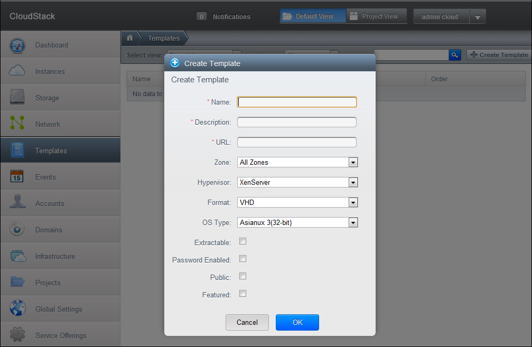This screenshot has height=347, width=532.
Task: Enable the Extractable checkbox
Action: (x=243, y=241)
